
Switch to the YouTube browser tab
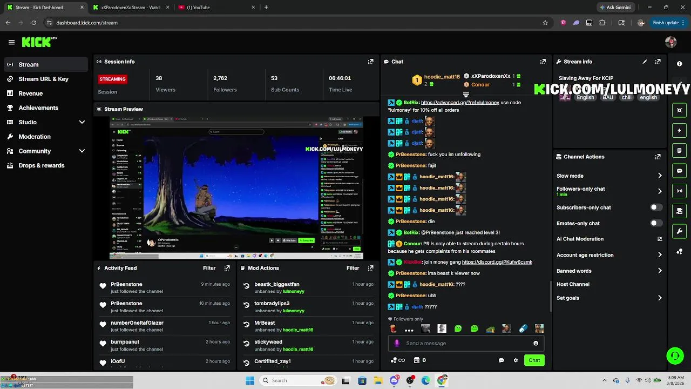coord(216,8)
